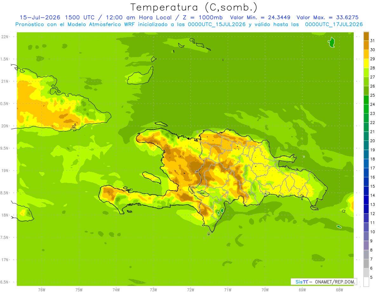Click the blue legend swatch between 15 and 16
This screenshot has height=294, width=381.
[x=366, y=182]
